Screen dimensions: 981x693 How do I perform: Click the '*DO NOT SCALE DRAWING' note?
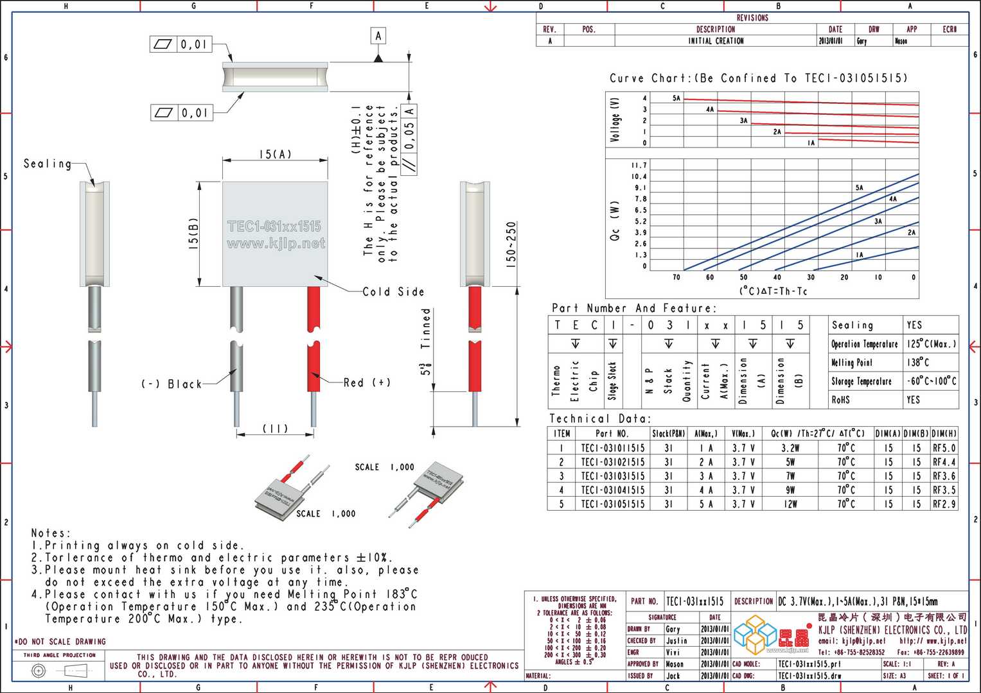[x=60, y=642]
